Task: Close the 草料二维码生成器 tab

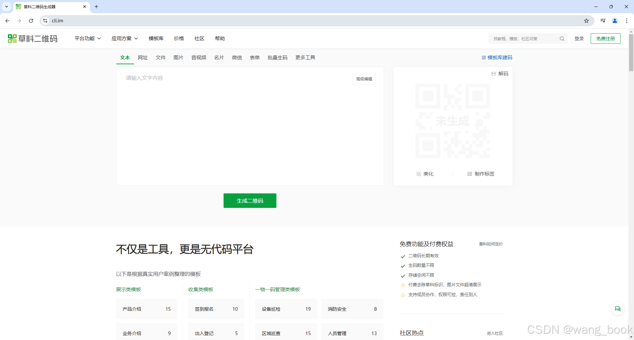Action: point(85,7)
